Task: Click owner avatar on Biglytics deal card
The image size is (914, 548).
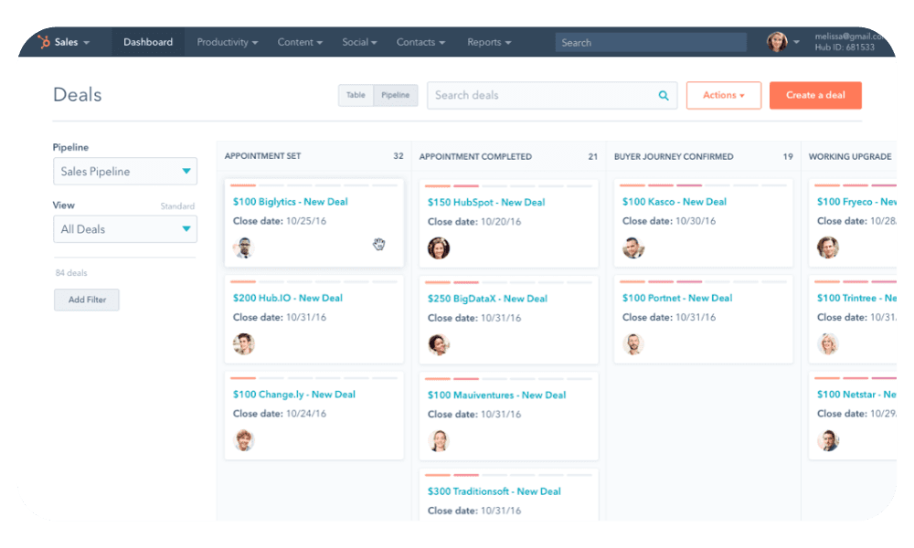Action: tap(244, 248)
